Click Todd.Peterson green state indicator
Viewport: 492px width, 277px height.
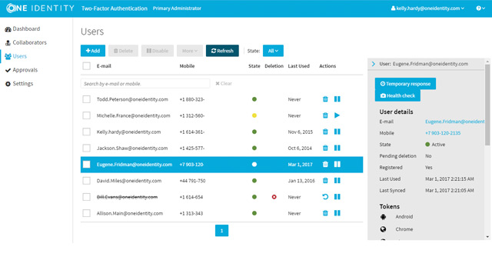point(254,99)
